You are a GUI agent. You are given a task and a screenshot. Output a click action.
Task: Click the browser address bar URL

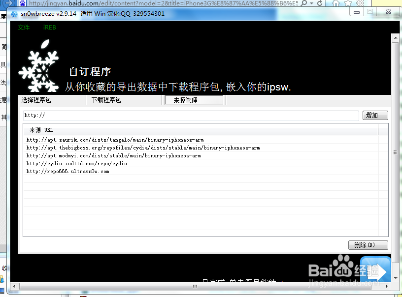[x=164, y=3]
